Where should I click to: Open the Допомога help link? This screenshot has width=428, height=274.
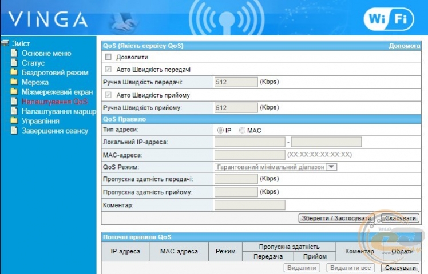(x=405, y=46)
